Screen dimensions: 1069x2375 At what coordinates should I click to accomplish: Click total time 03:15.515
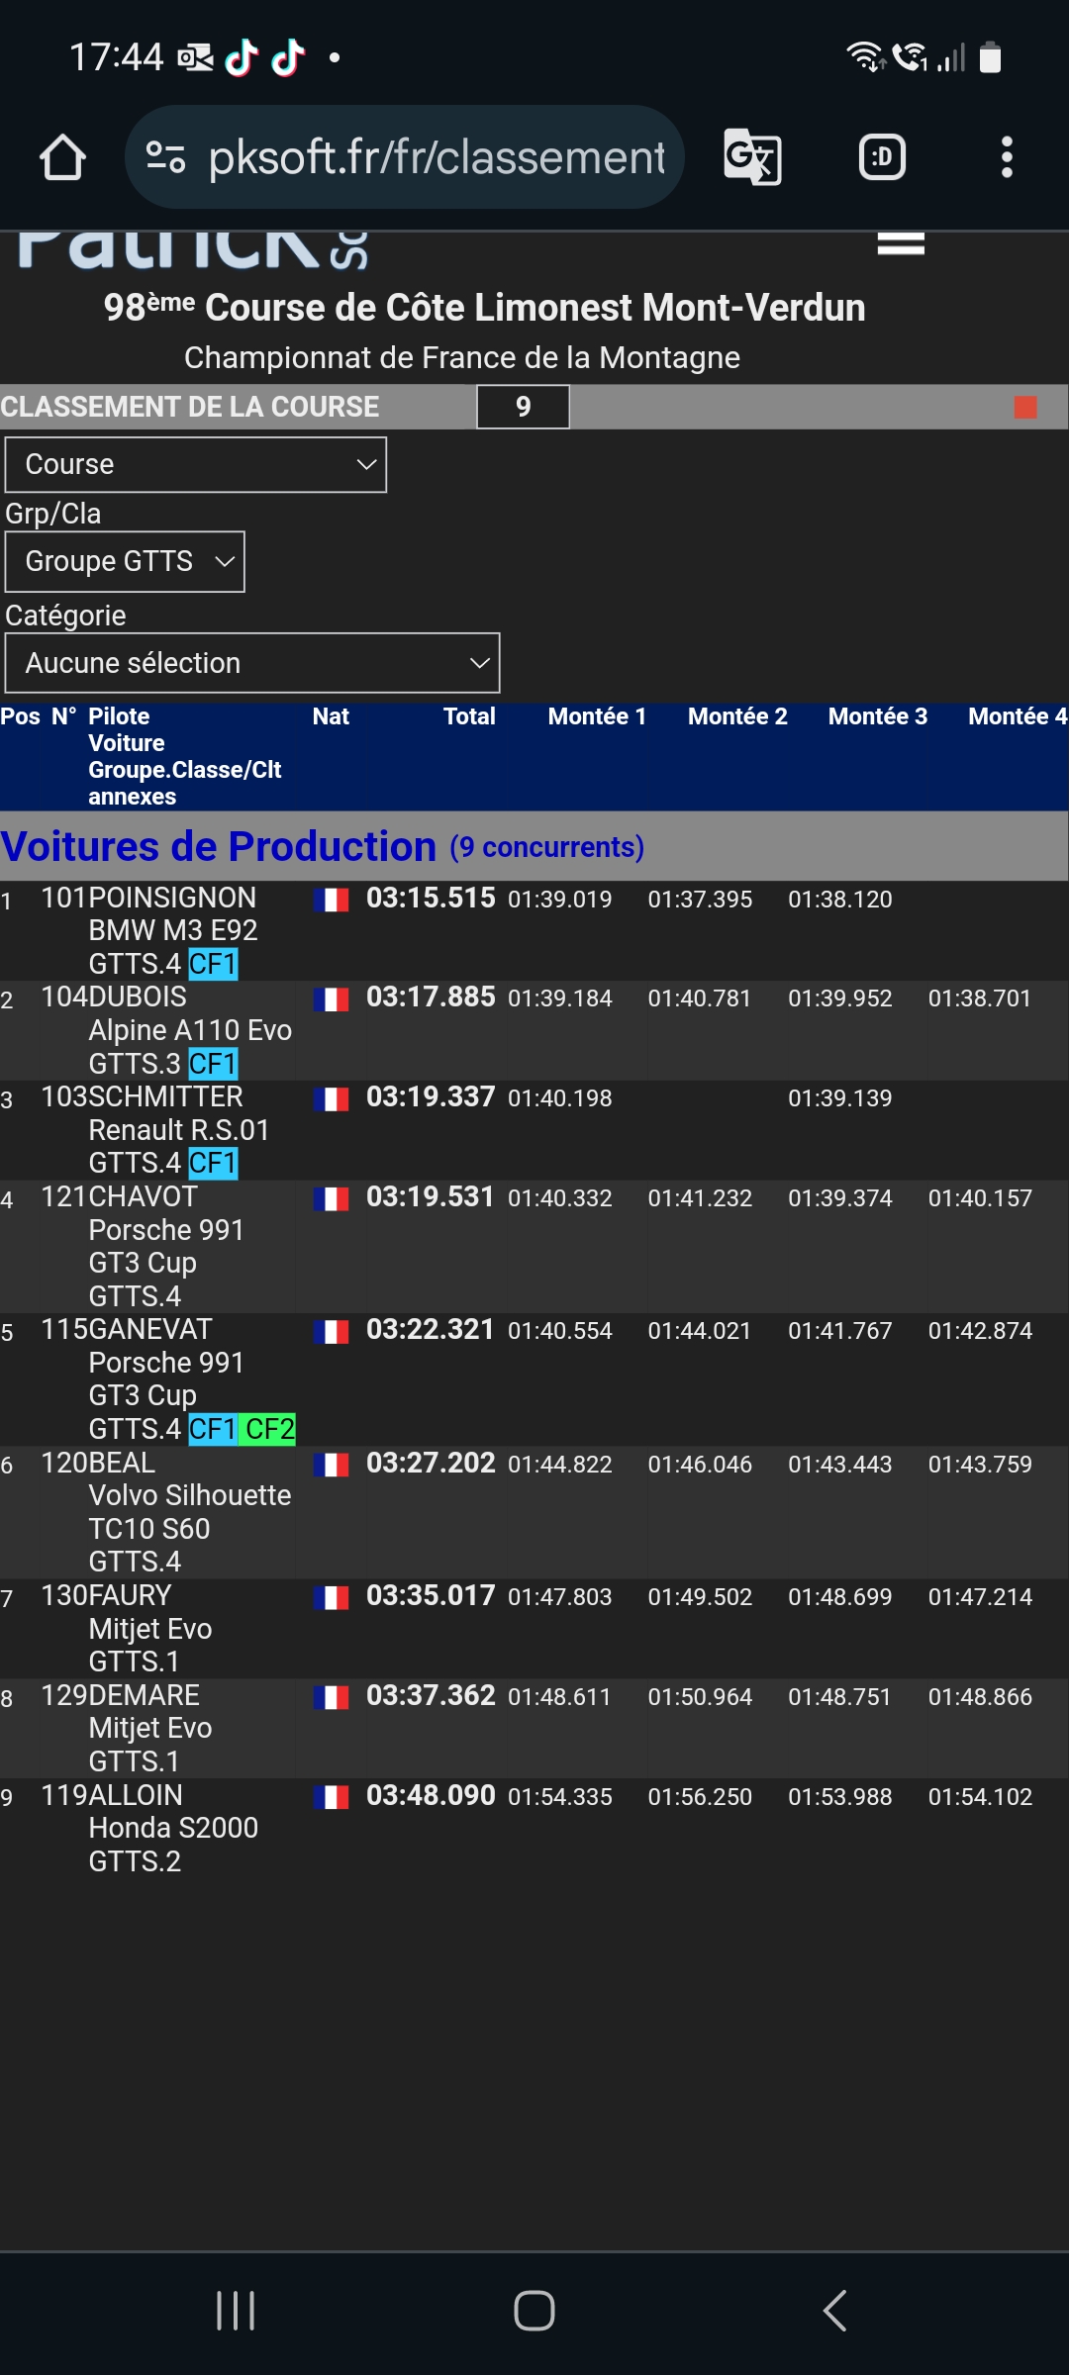(431, 899)
